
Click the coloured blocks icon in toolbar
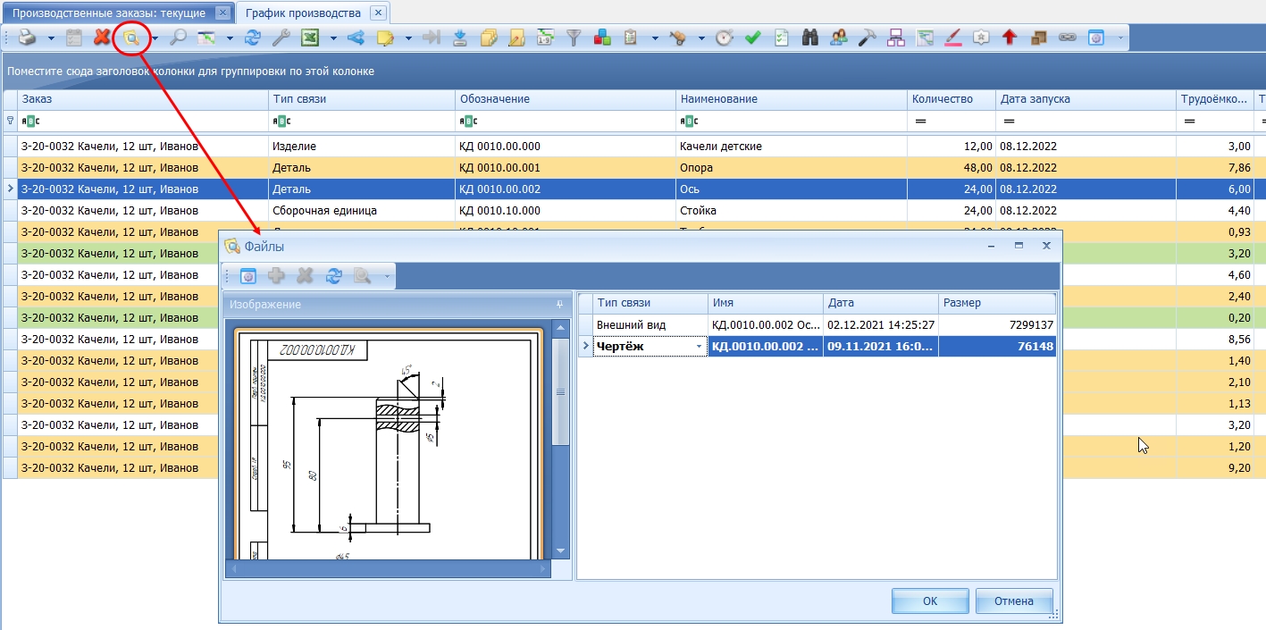(602, 38)
